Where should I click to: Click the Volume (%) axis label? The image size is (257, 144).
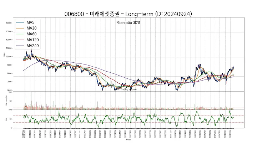point(6,101)
